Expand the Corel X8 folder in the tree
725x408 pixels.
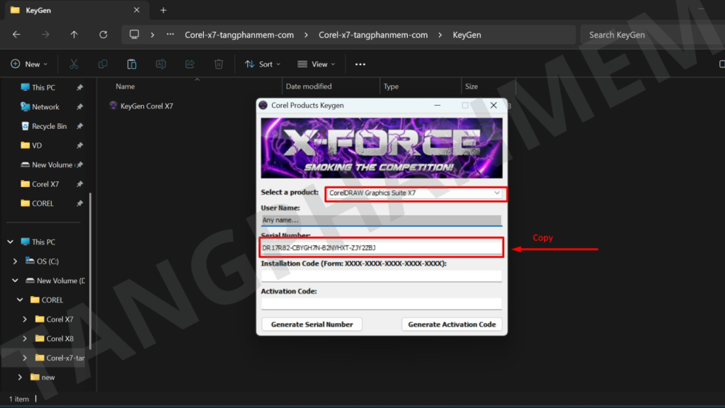(x=25, y=339)
